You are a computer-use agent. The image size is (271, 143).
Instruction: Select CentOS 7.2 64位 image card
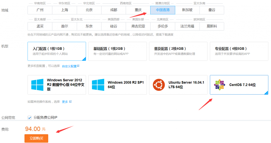239,85
